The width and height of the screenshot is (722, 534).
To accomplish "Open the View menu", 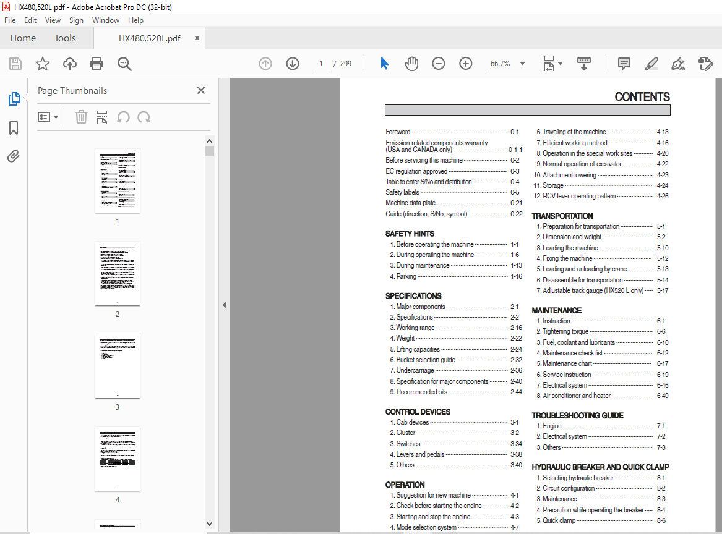I will pos(53,20).
